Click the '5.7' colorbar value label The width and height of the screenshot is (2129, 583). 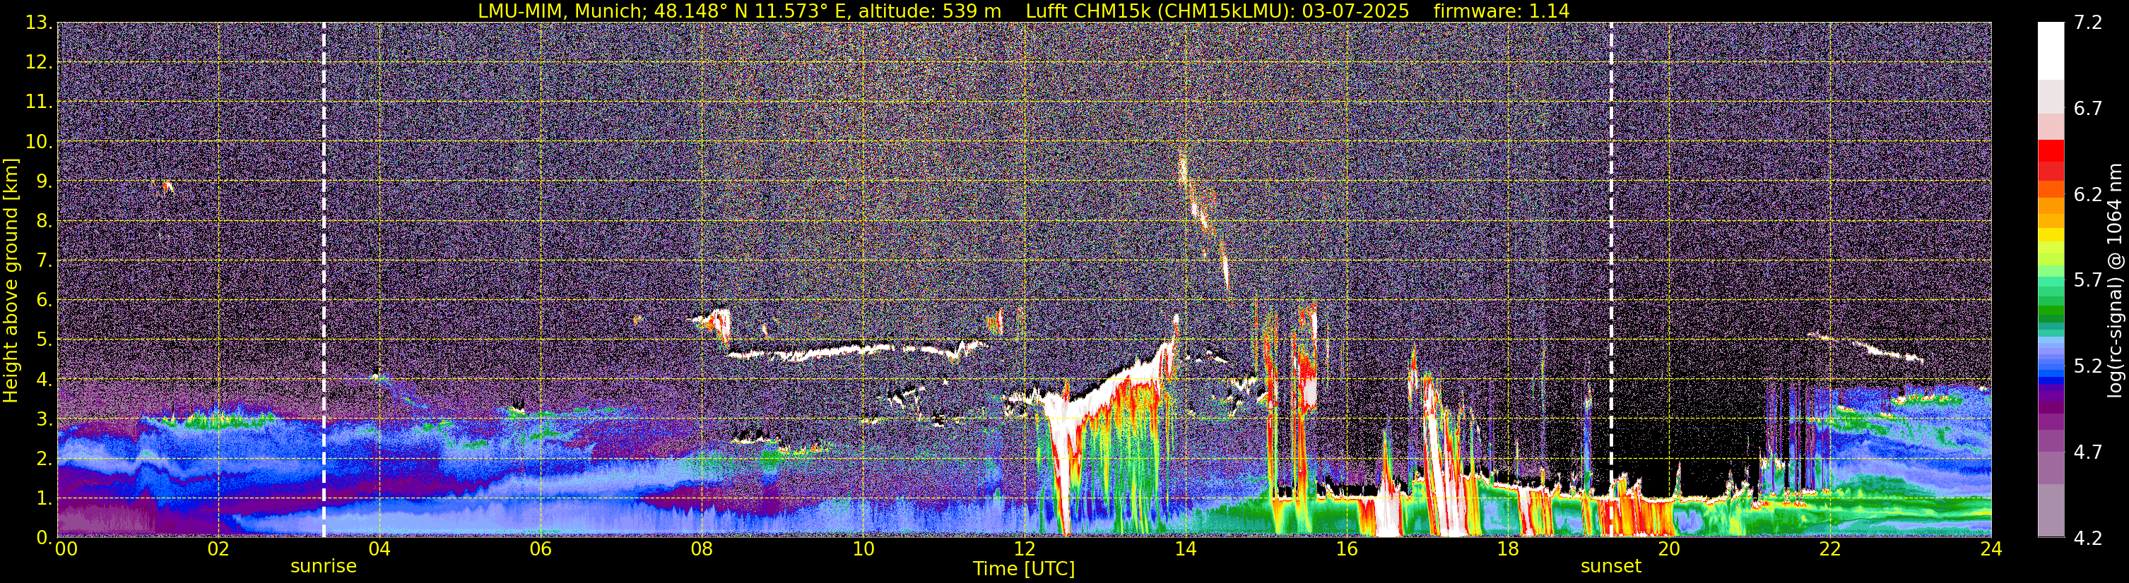click(2088, 281)
